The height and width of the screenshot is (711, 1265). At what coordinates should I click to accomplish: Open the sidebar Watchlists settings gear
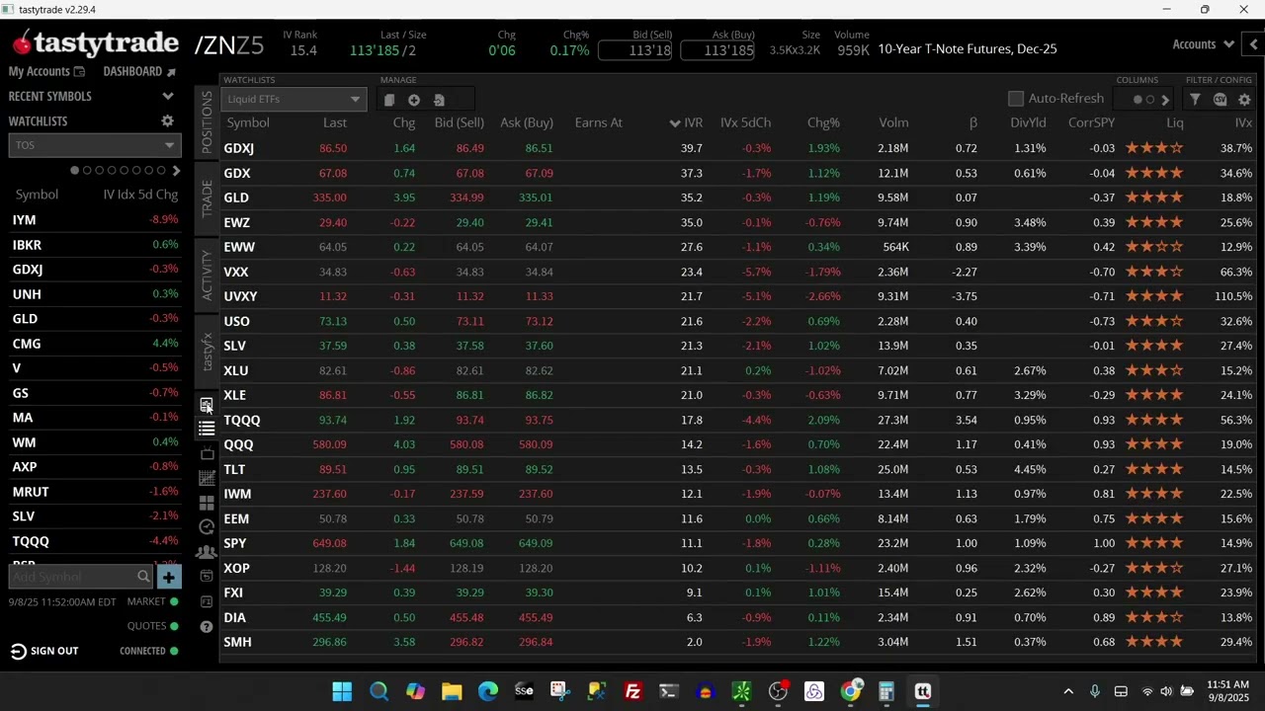(x=167, y=120)
